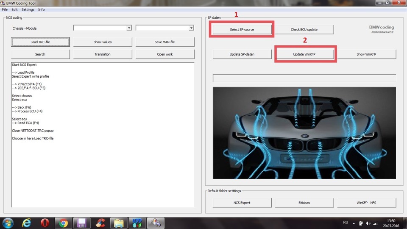Click WinKFP - NFS folder button
Image resolution: width=407 pixels, height=229 pixels.
366,203
